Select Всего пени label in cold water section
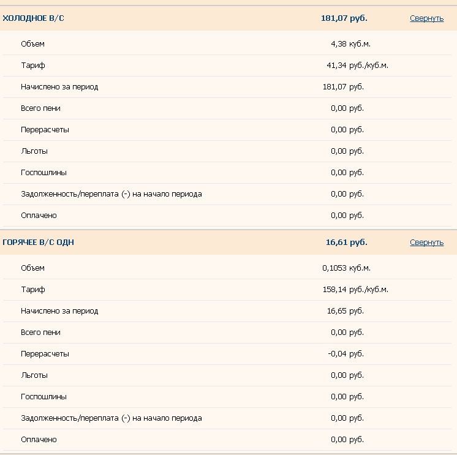 pos(40,108)
